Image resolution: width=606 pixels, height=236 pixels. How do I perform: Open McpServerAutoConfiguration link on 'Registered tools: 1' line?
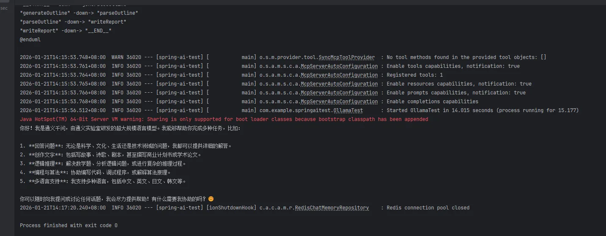tap(339, 75)
